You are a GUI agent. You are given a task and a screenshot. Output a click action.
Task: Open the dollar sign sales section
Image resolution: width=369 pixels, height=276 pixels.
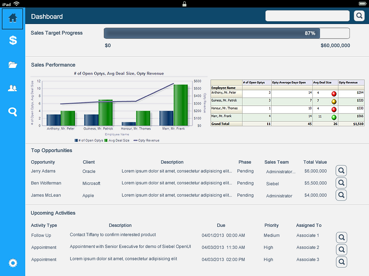13,40
